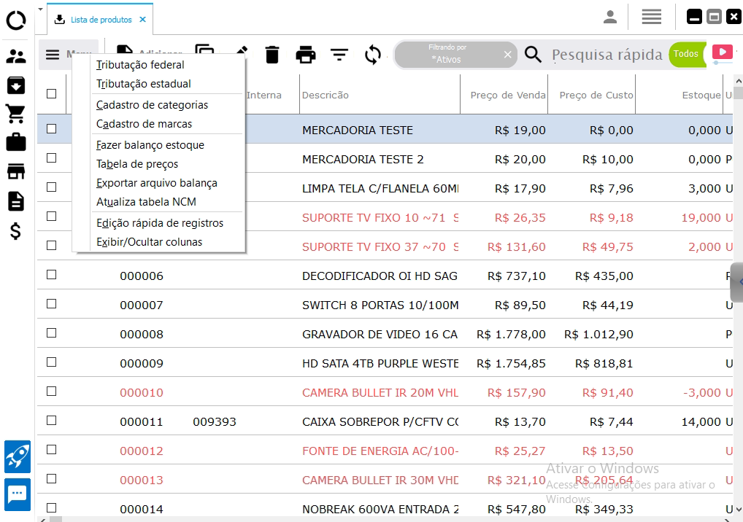The width and height of the screenshot is (743, 522).
Task: Expand the small arrow left of the tab
Action: pyautogui.click(x=40, y=9)
